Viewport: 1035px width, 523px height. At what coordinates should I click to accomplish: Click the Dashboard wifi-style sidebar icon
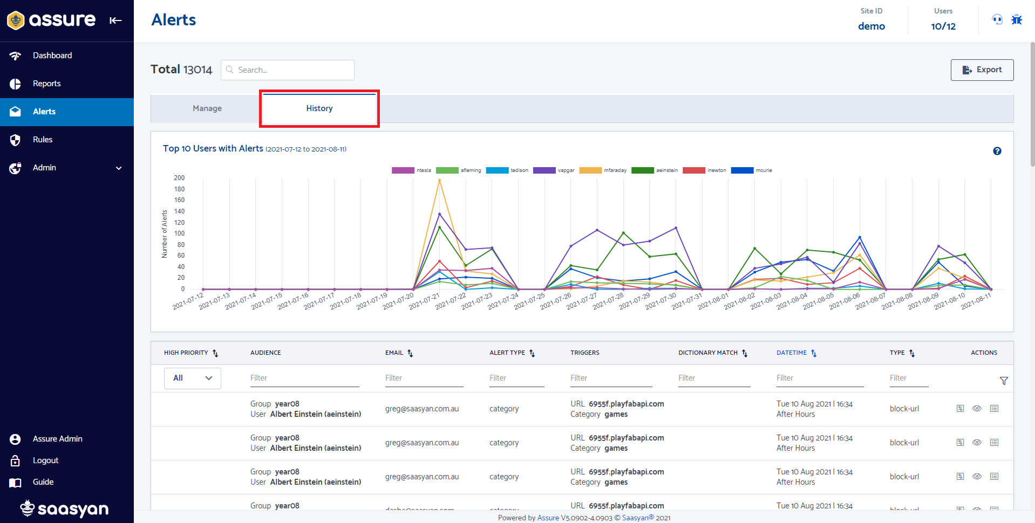(x=15, y=56)
